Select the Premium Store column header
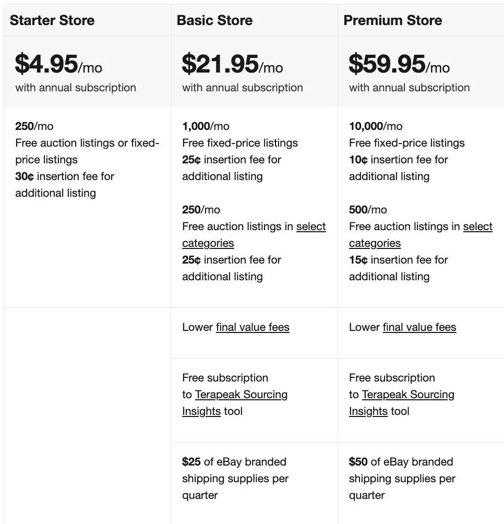 (392, 20)
